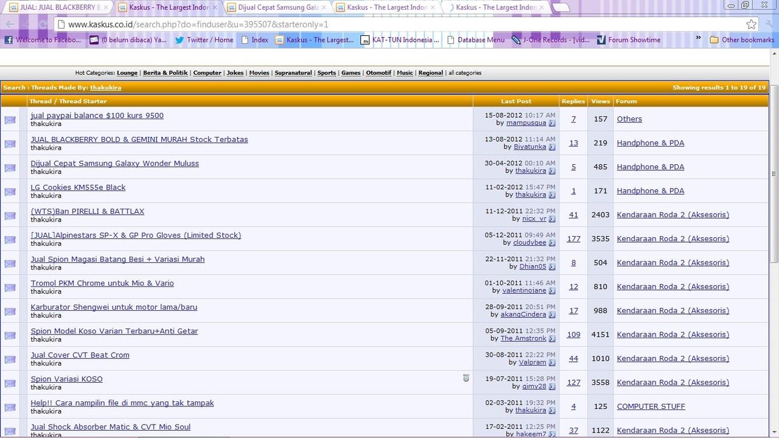Open KAT-TUN Indonesia bookmark
The width and height of the screenshot is (779, 438).
400,40
